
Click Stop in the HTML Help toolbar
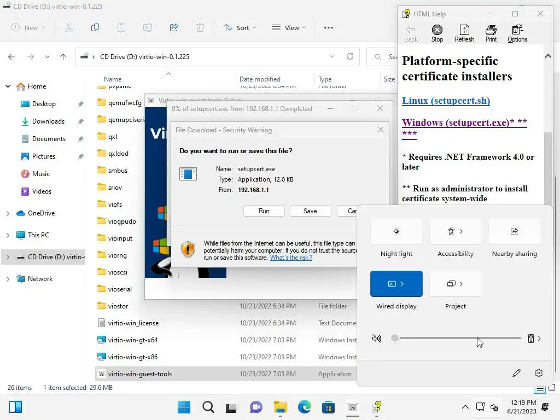tap(437, 33)
